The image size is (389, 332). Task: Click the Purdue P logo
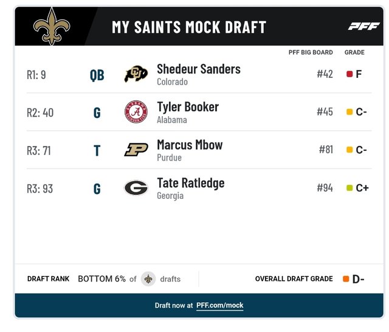[x=136, y=150]
